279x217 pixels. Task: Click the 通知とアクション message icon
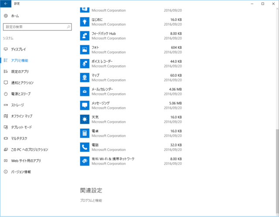pos(6,83)
